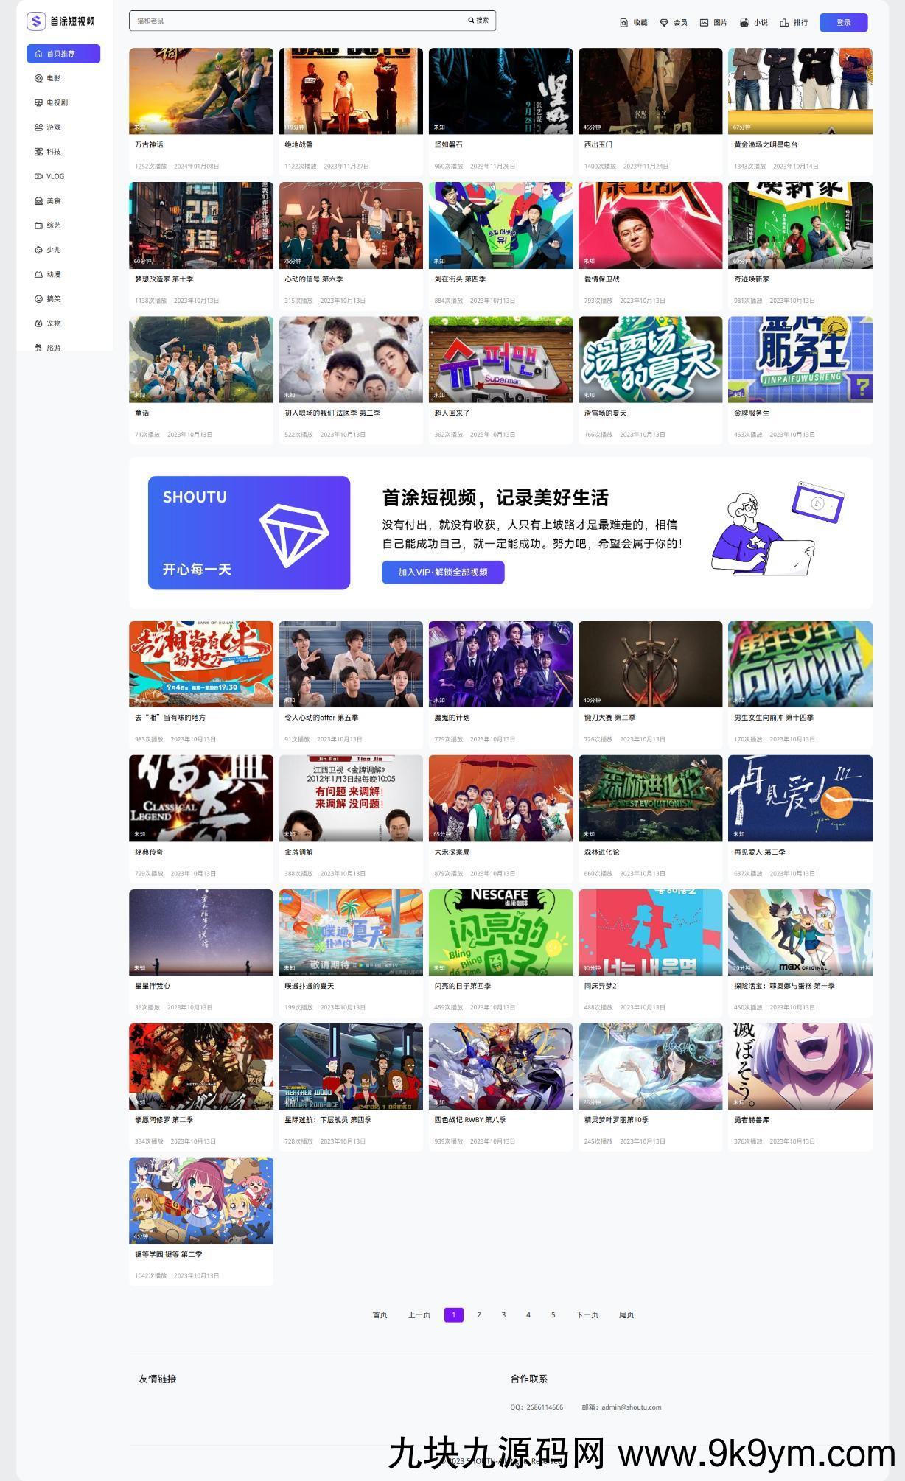Viewport: 905px width, 1481px height.
Task: Click the 游戏 games sidebar icon
Action: [39, 127]
